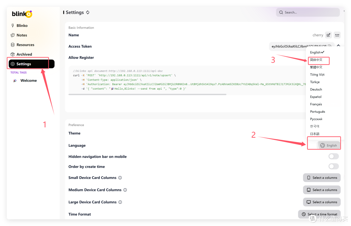
Task: Open the Blinko section in the sidebar
Action: pyautogui.click(x=22, y=26)
